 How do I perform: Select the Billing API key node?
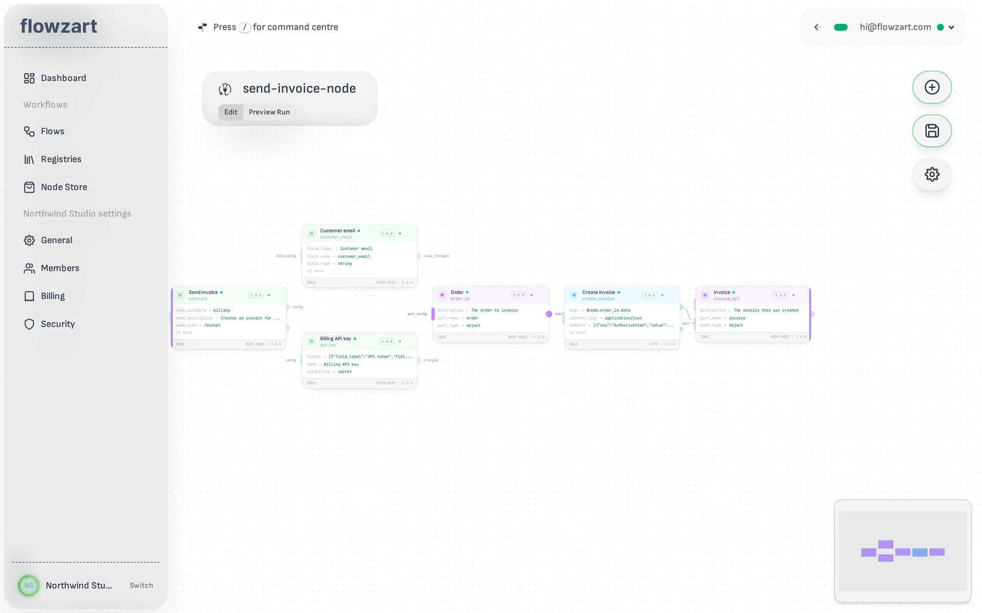point(360,361)
